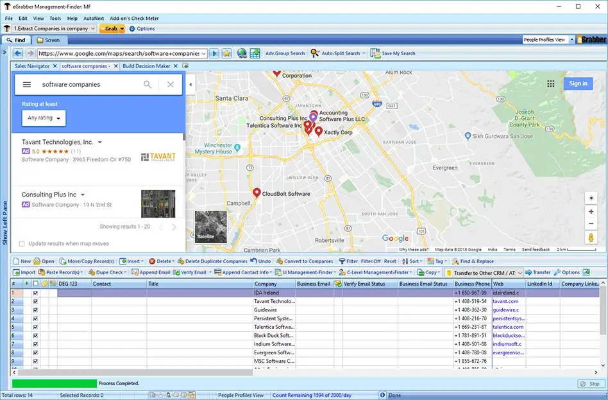Open the tavant.com web link
Screen dimensions: 608x400
505,301
